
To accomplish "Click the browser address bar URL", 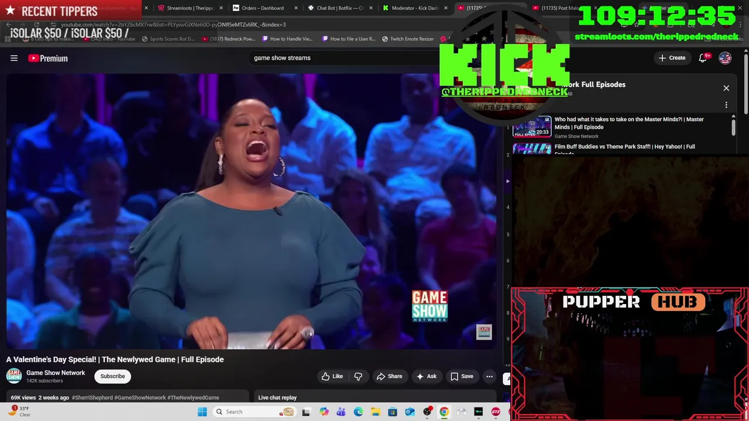I will 173,25.
